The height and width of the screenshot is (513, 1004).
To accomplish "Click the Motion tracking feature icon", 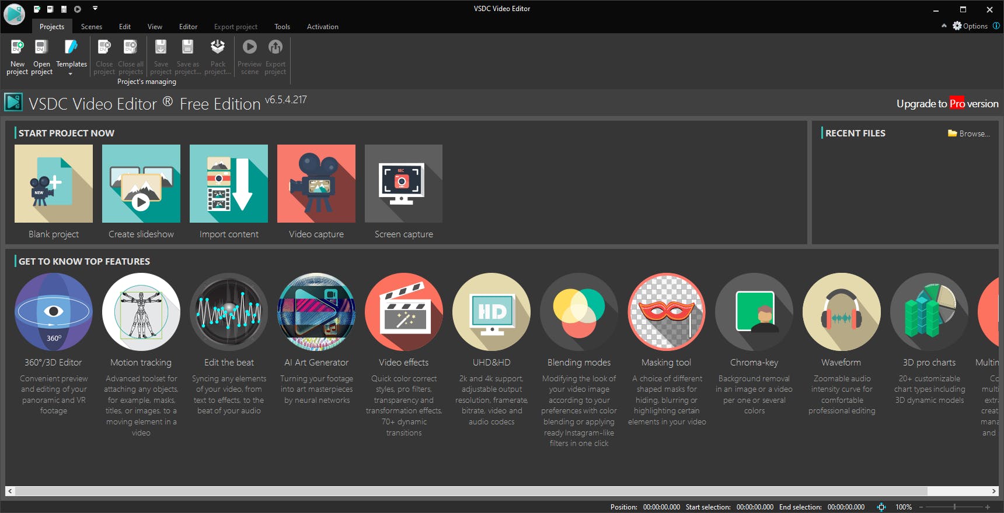I will coord(141,312).
